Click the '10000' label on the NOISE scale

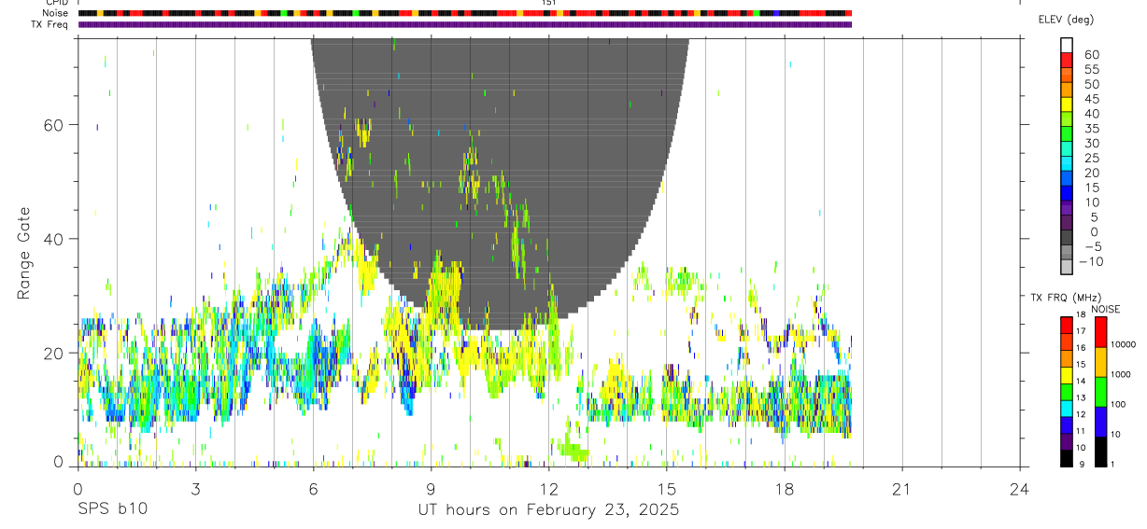[1122, 344]
